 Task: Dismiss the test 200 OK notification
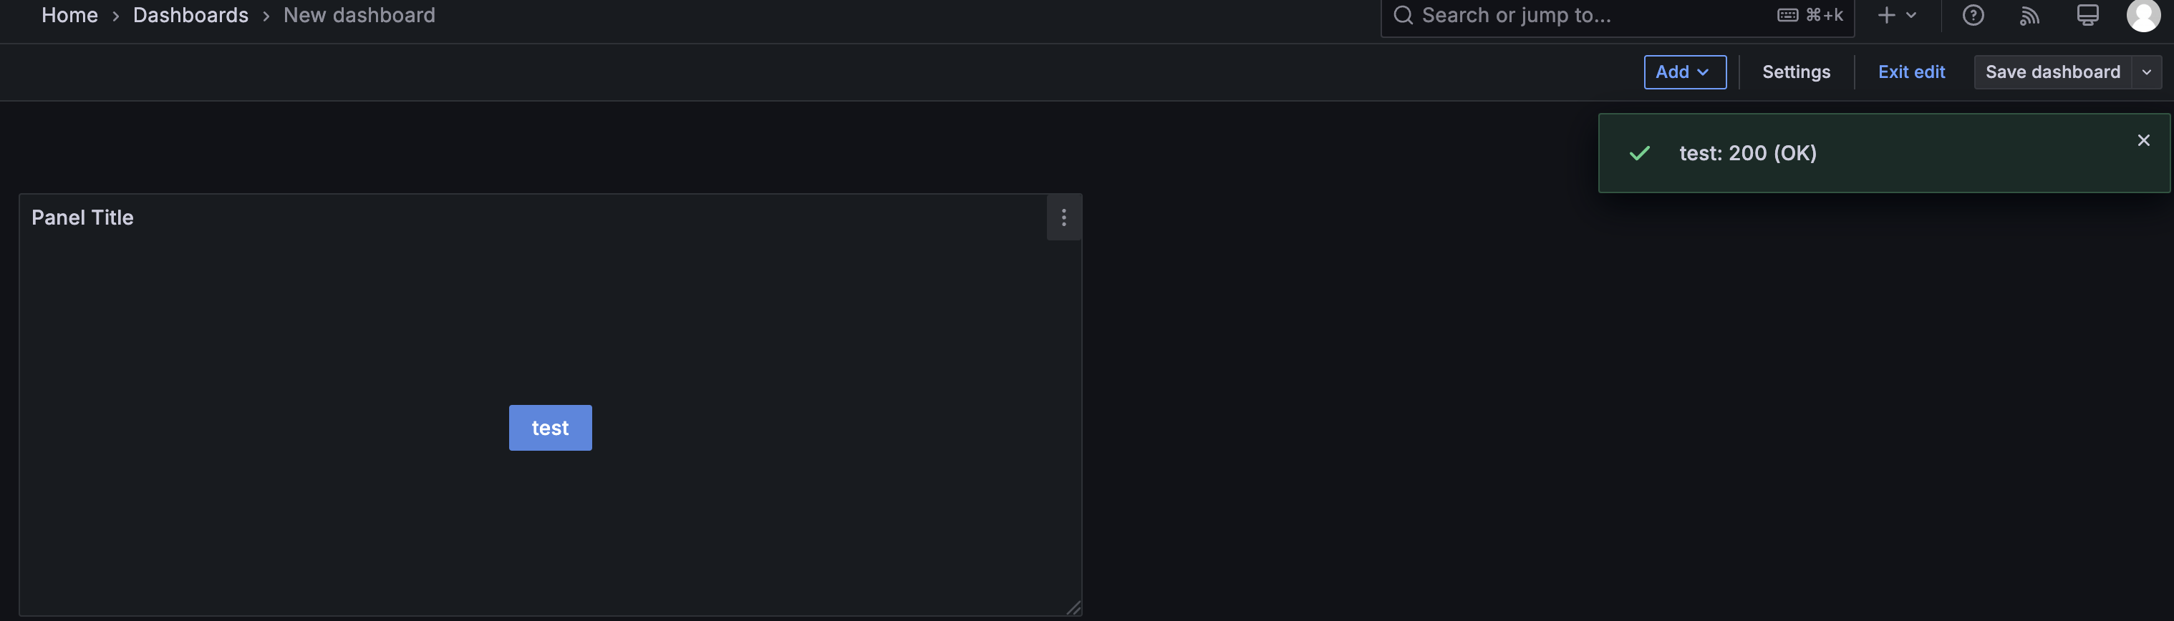pos(2142,140)
